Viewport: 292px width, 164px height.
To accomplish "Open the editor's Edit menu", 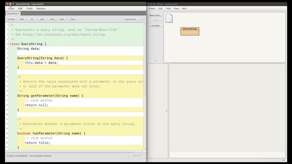I will [x=20, y=9].
